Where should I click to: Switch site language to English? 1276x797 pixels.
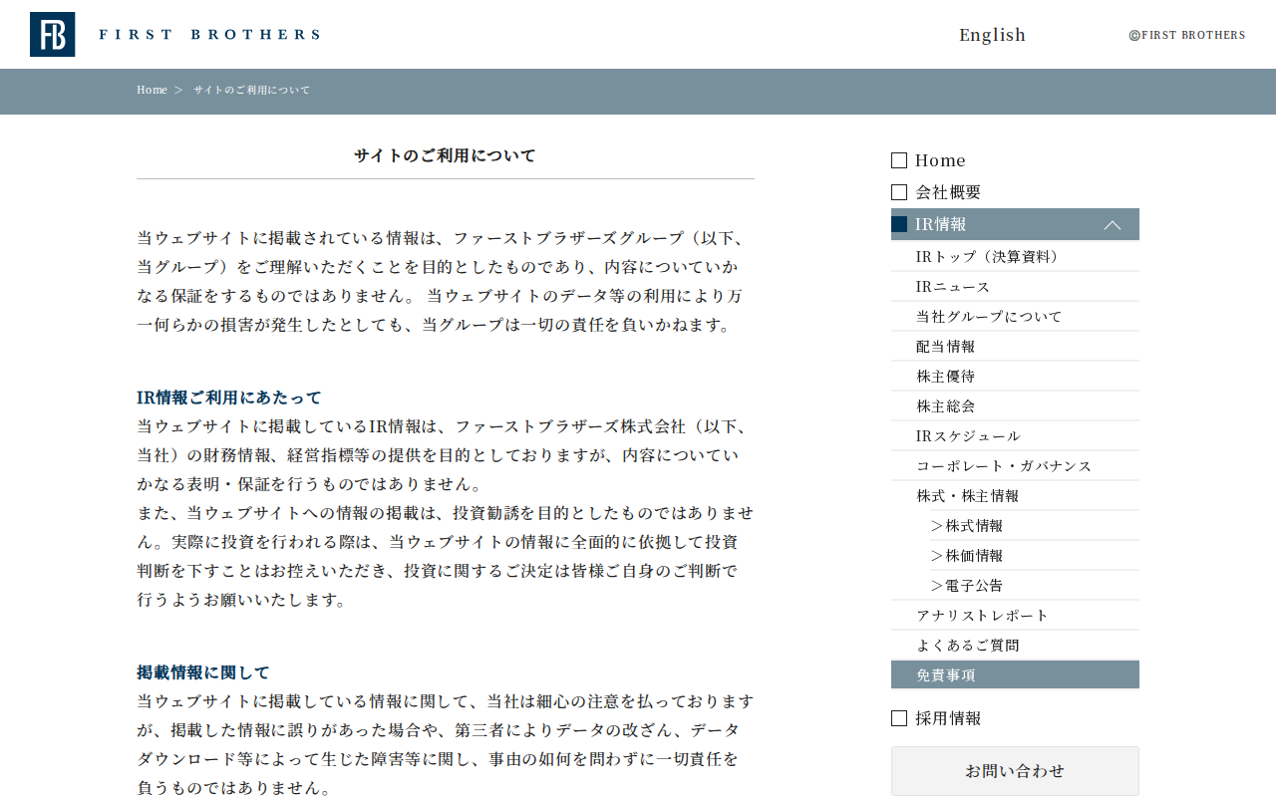pos(992,35)
